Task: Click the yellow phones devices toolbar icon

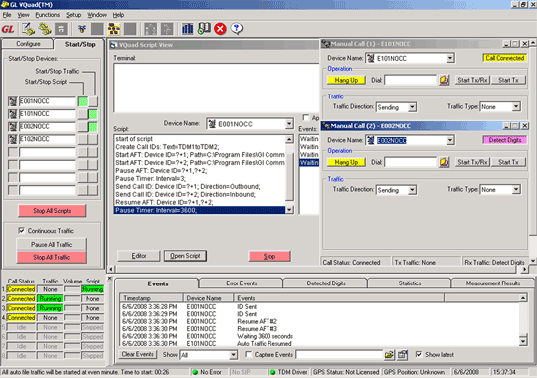Action: [x=45, y=29]
